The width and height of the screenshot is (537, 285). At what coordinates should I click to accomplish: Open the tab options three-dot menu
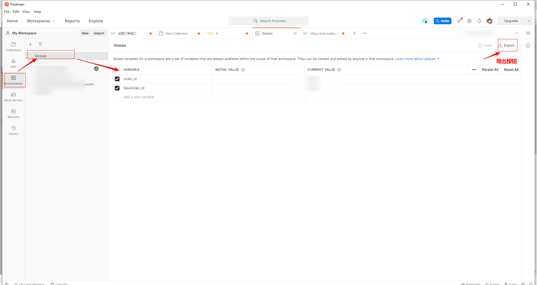click(x=365, y=33)
